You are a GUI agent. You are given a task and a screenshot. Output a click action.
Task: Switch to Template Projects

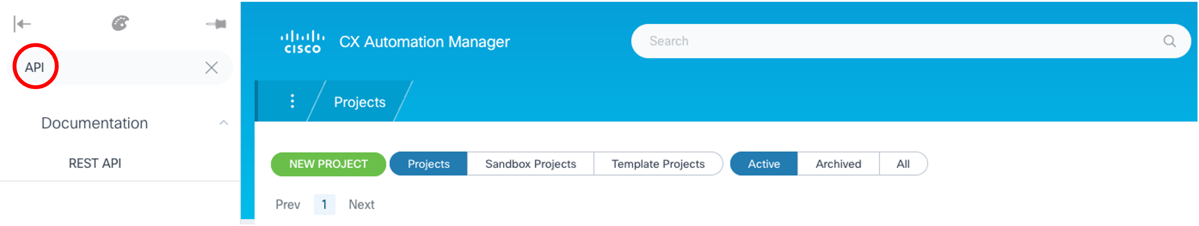pos(658,164)
